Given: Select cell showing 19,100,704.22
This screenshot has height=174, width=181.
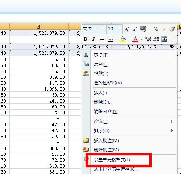Looking at the screenshot, I should pos(136,47).
